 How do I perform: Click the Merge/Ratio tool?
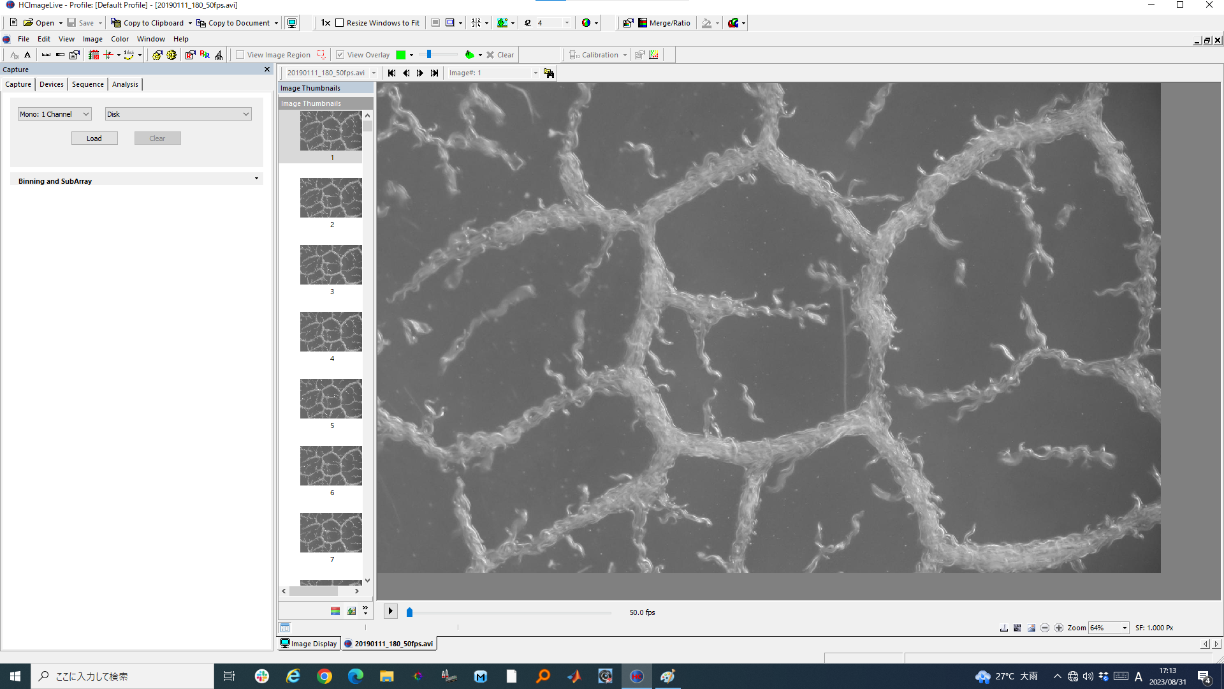664,23
